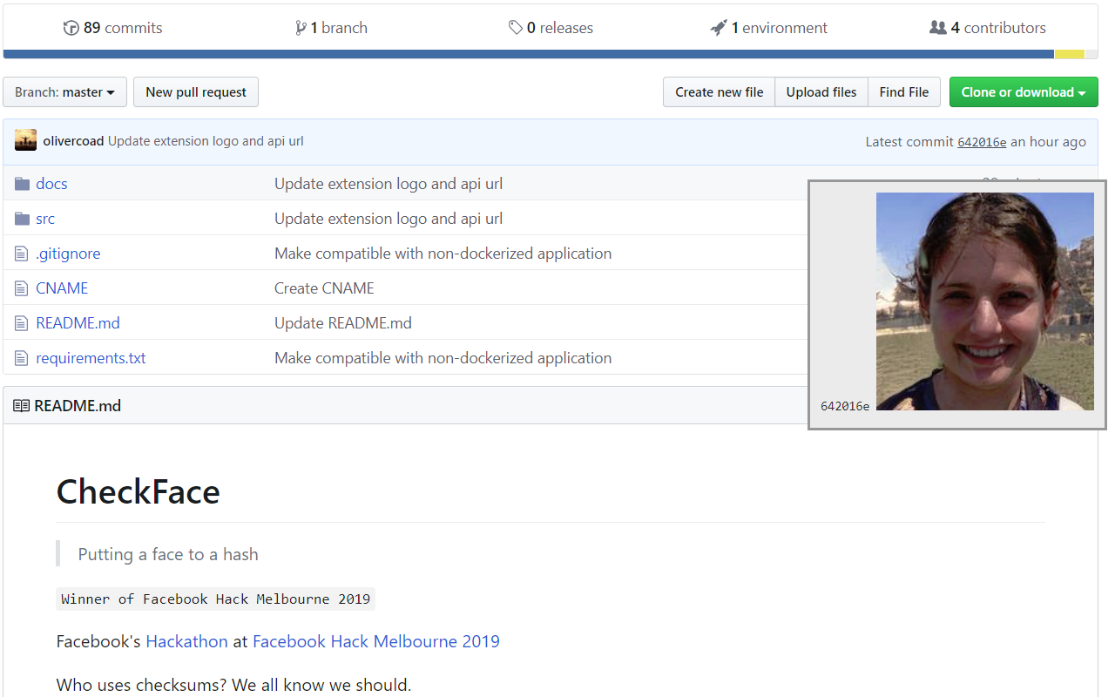Image resolution: width=1115 pixels, height=697 pixels.
Task: Click the CNAME file icon
Action: tap(22, 288)
